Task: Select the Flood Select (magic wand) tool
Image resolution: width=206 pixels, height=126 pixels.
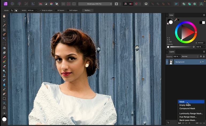Action: (x=4, y=39)
